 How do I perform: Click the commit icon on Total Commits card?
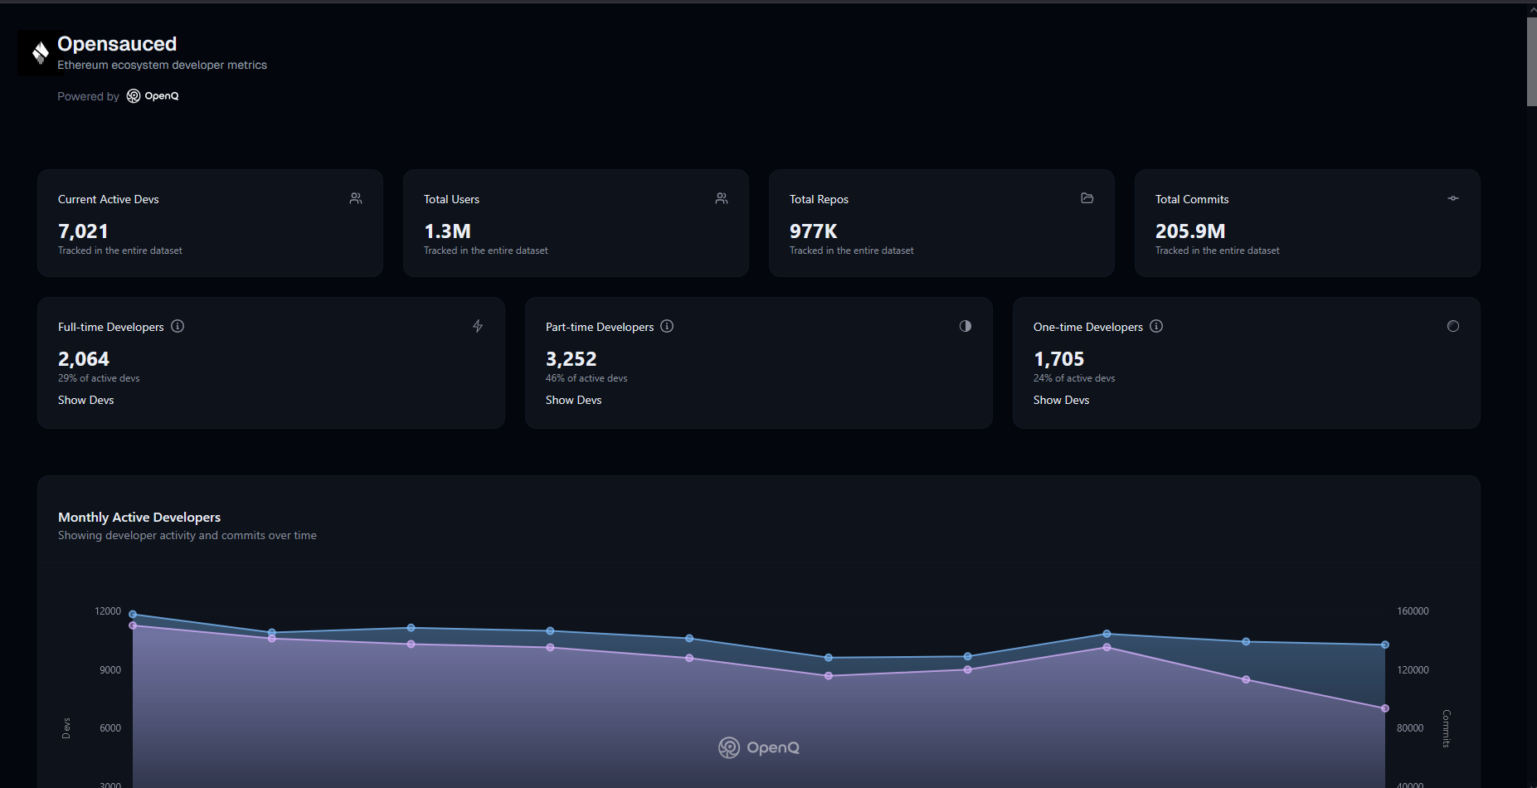coord(1452,198)
